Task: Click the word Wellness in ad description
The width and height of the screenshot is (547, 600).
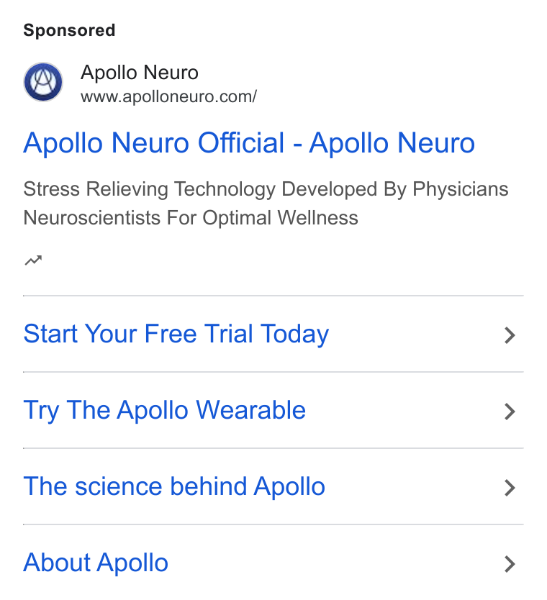Action: 317,218
